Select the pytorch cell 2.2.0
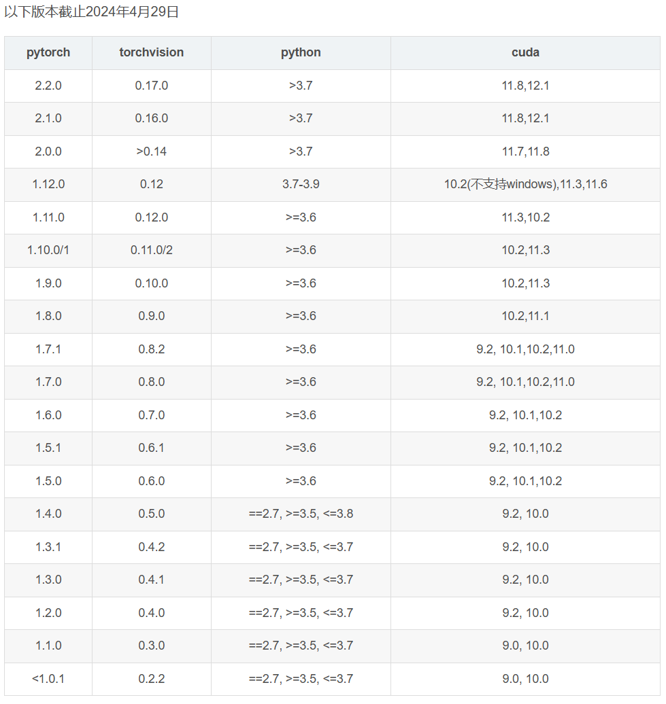666x704 pixels. click(x=48, y=86)
